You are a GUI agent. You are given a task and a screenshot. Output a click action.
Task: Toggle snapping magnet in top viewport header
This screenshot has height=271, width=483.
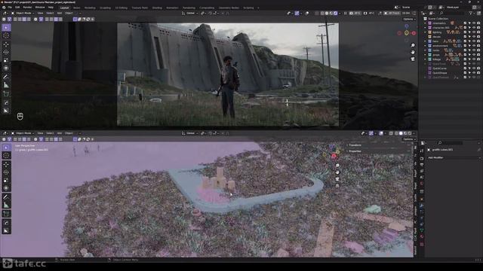click(210, 14)
